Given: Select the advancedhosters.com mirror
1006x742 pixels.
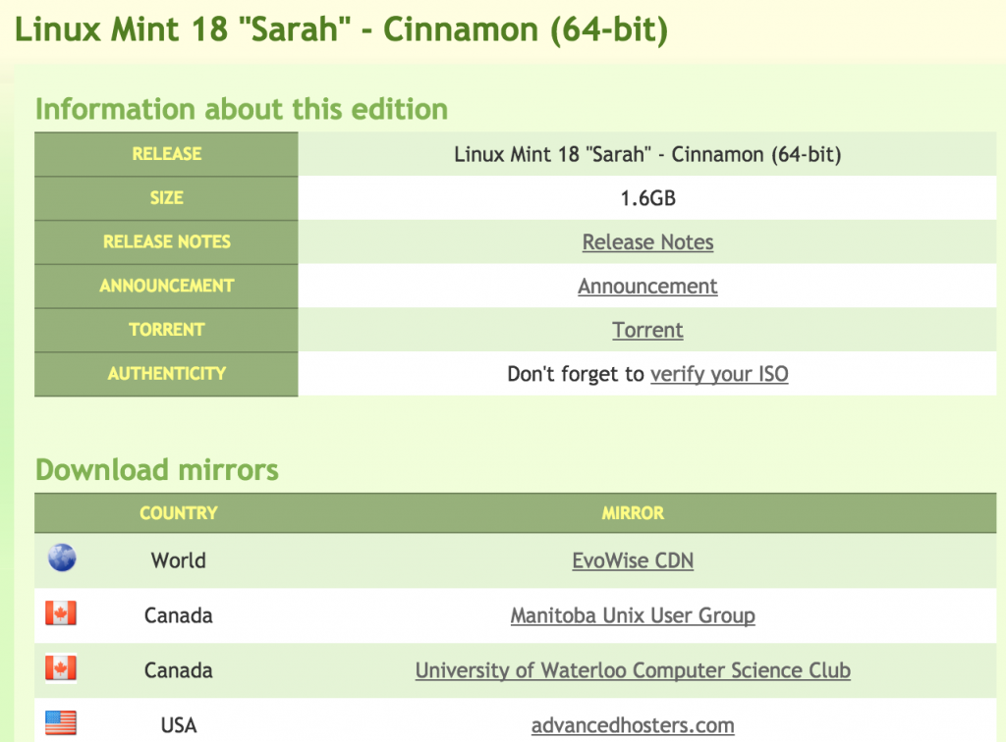Looking at the screenshot, I should 633,725.
